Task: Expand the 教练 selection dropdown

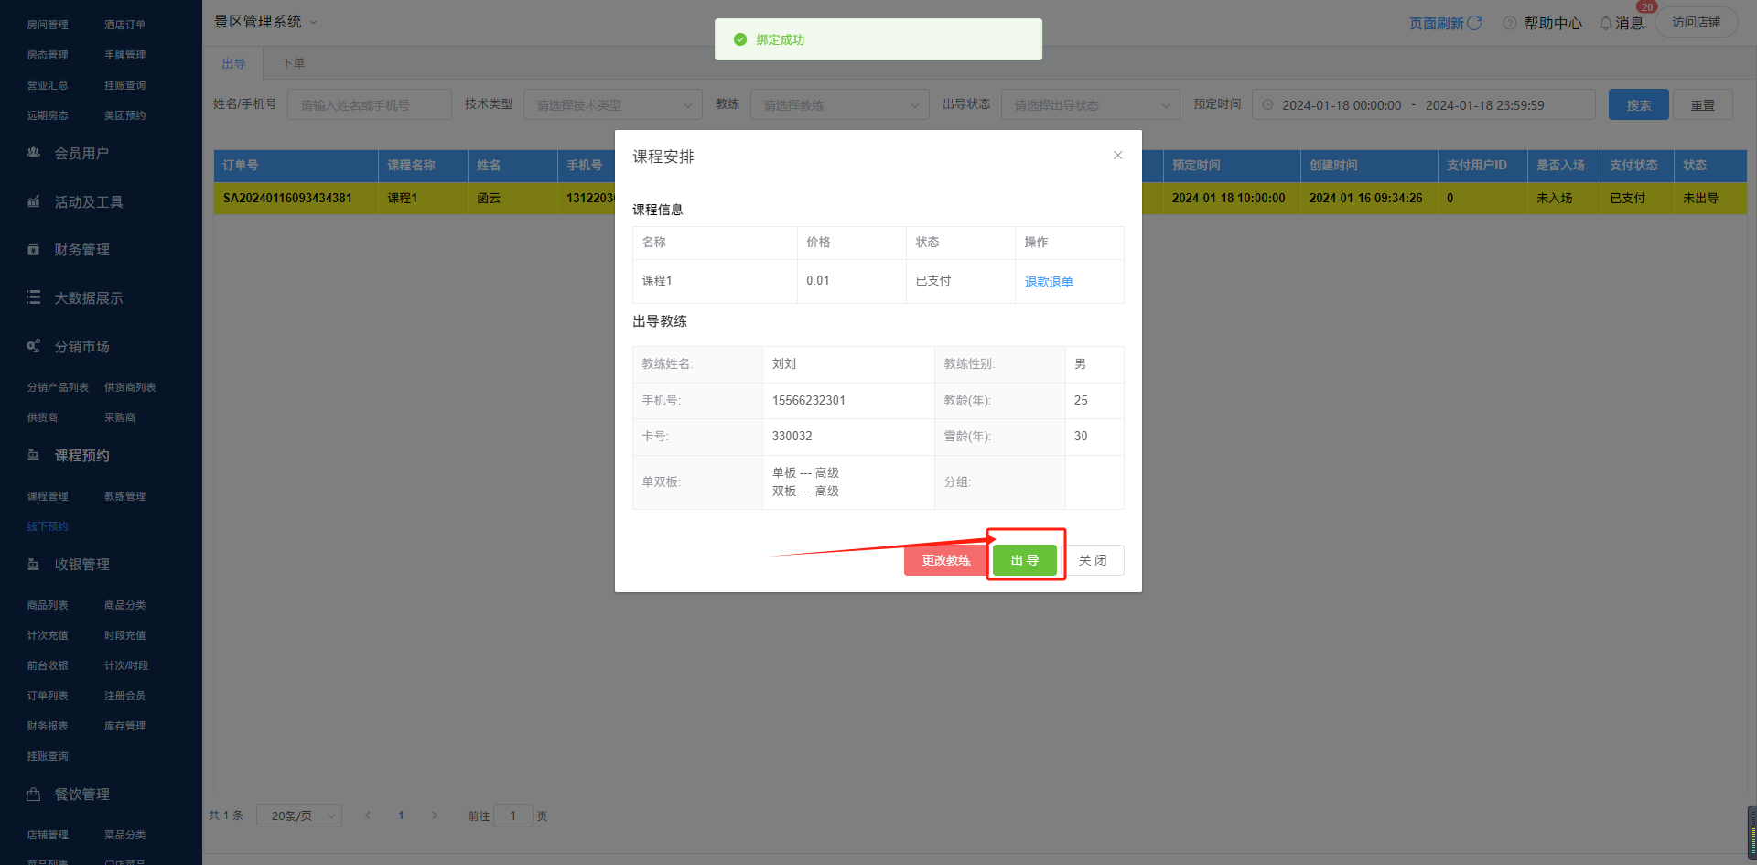Action: [x=839, y=105]
